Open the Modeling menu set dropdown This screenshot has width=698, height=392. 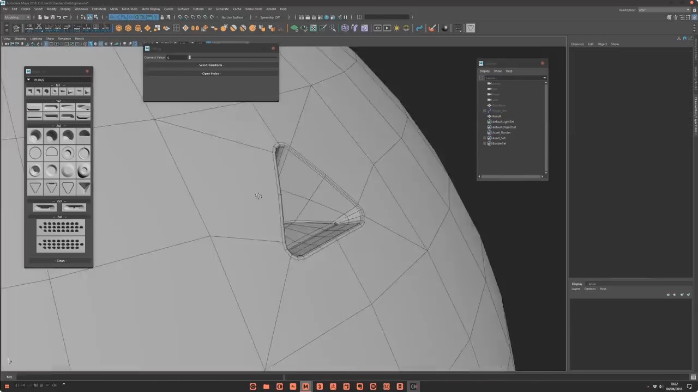pyautogui.click(x=16, y=17)
